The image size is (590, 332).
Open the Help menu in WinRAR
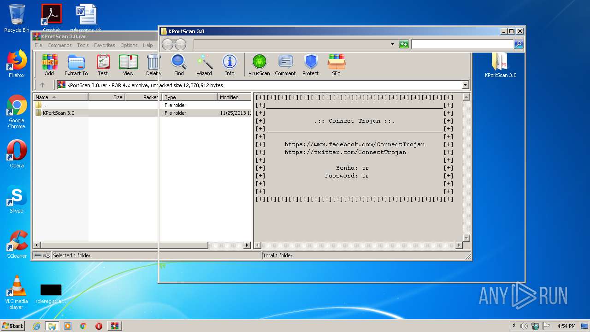(x=147, y=45)
